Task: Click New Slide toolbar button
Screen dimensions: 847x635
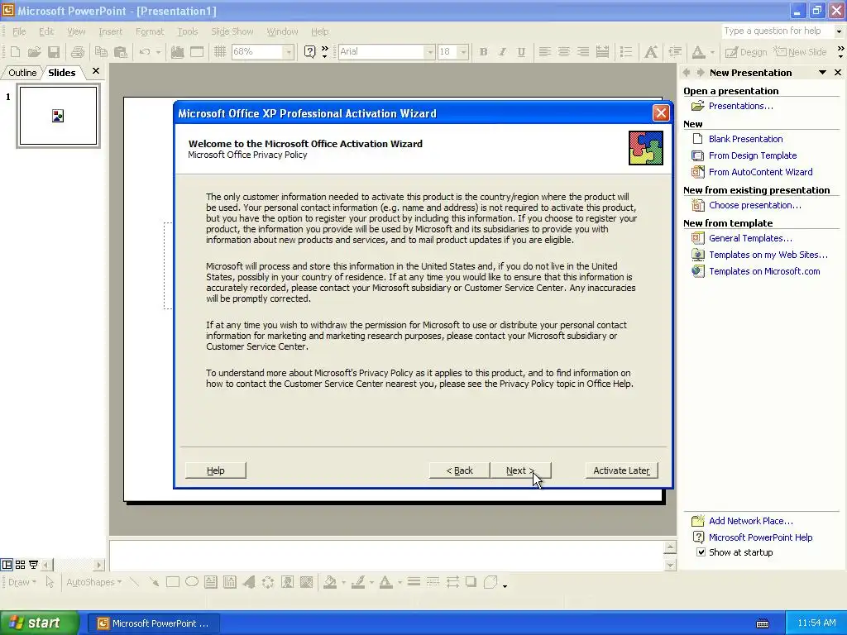Action: [x=801, y=52]
